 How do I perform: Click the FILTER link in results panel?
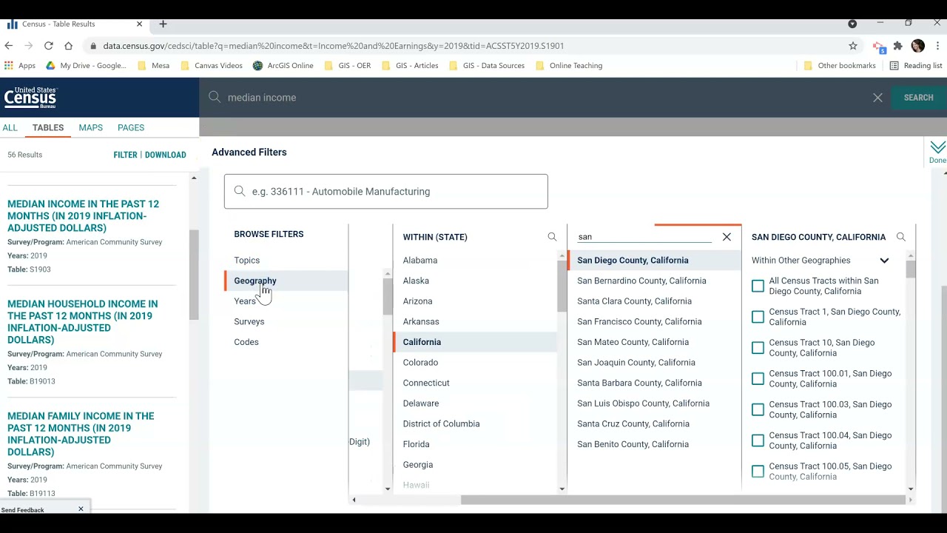click(x=125, y=155)
